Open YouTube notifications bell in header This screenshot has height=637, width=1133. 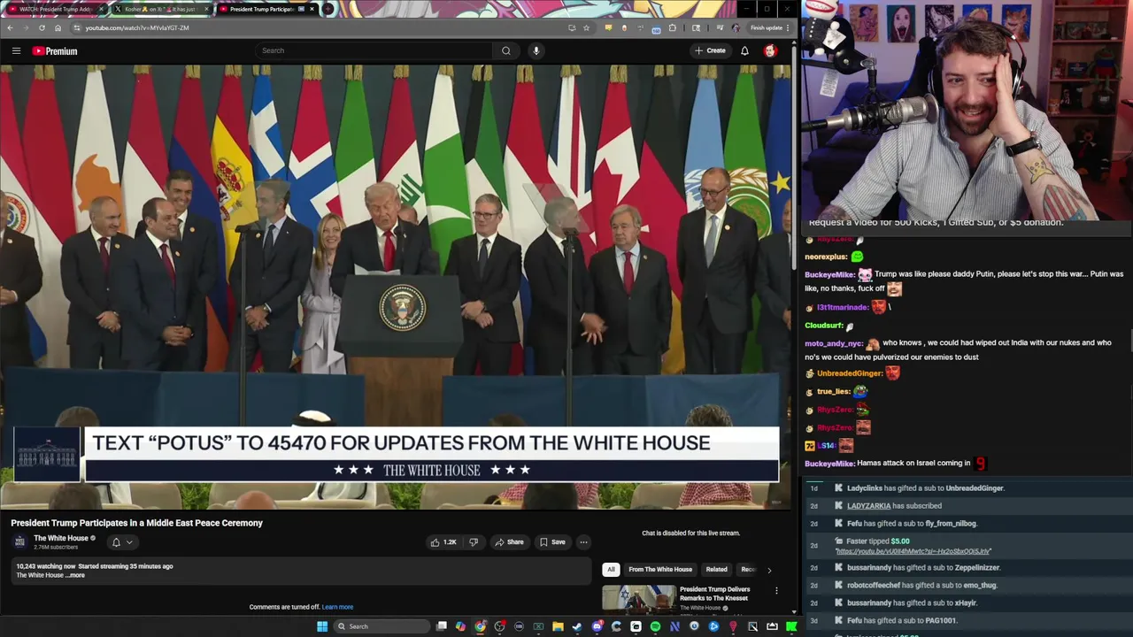point(744,50)
